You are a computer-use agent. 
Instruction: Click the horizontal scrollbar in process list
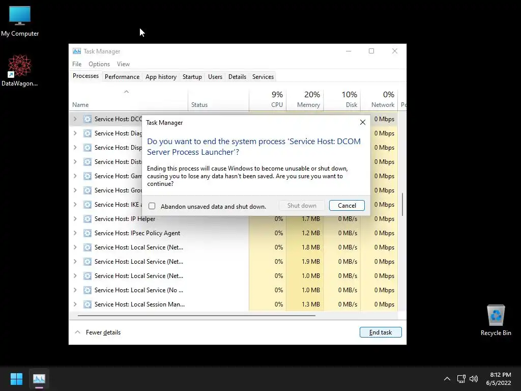point(196,315)
